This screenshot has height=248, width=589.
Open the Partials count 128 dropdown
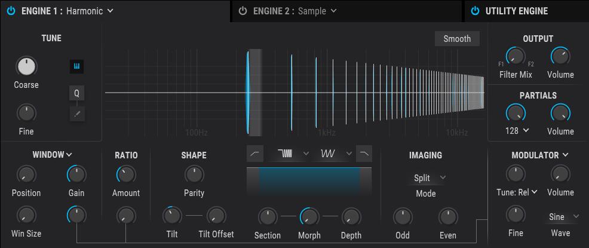[517, 131]
